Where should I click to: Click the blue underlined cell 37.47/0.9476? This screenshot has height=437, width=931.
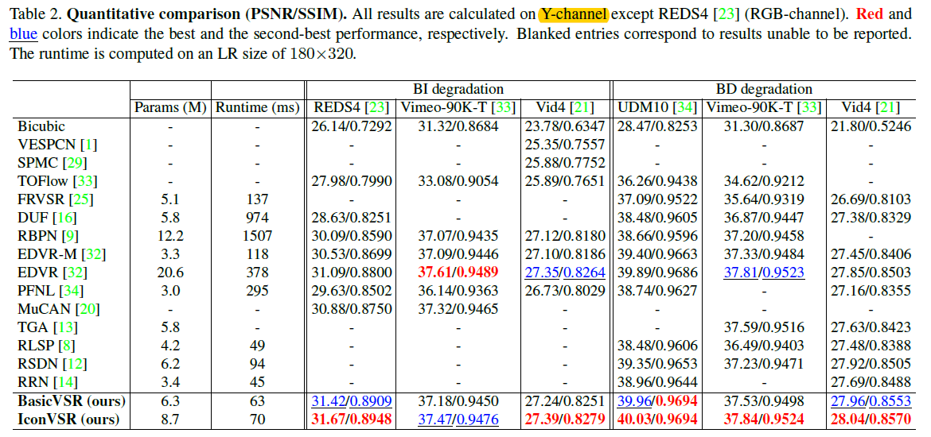[x=458, y=420]
